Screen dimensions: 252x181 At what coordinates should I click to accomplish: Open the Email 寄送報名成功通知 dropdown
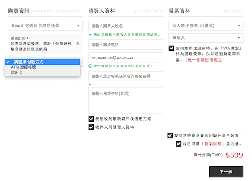coord(45,26)
